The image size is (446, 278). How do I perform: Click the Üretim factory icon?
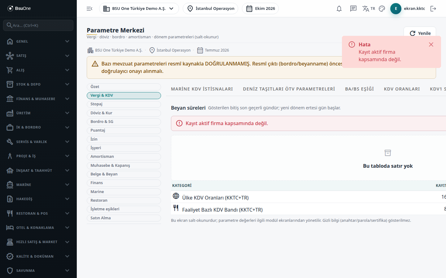tap(10, 113)
